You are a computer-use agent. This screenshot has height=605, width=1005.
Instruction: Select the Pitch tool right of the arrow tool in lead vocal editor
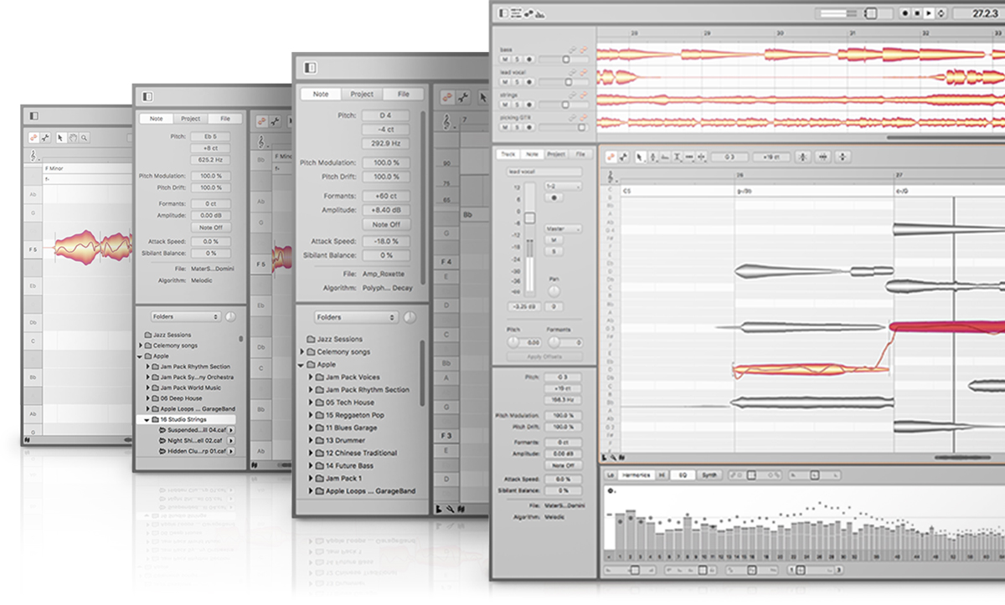(x=653, y=156)
